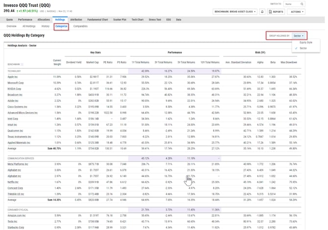Viewport: 328px width, 230px height.
Task: Click the small icon beside the BENCHMARK label
Action: tap(22, 65)
